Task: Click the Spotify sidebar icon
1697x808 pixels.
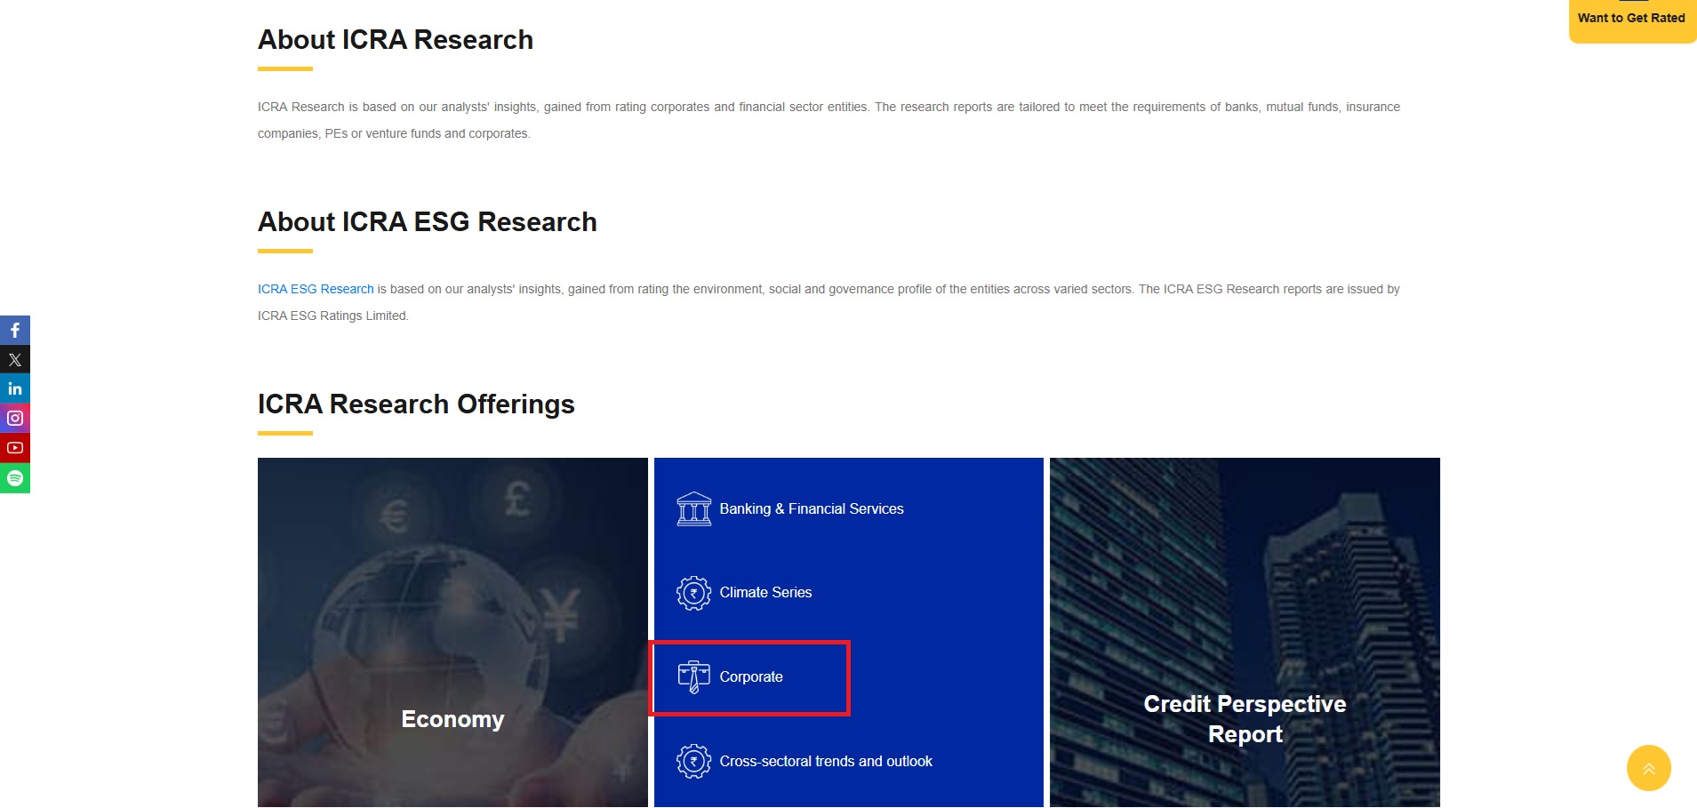Action: 15,478
